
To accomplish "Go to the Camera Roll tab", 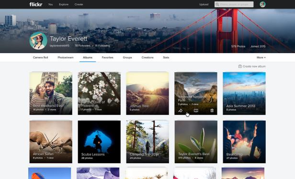I will (40, 57).
